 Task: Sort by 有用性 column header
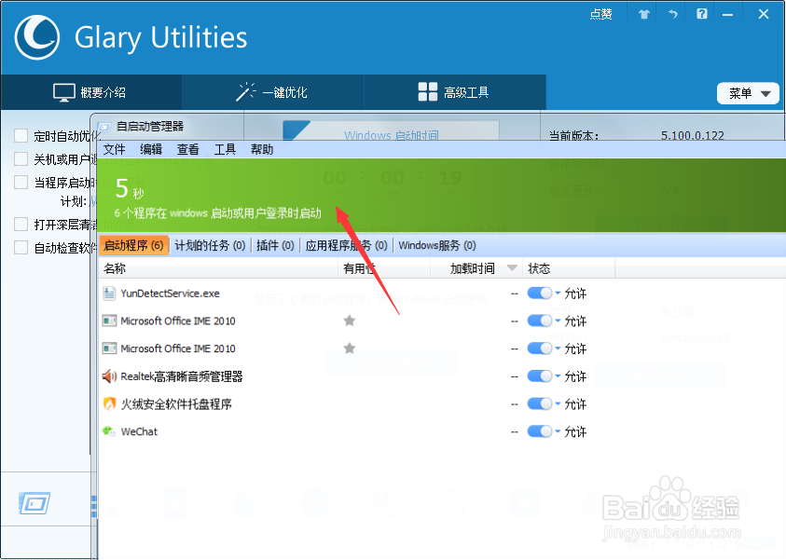click(384, 269)
